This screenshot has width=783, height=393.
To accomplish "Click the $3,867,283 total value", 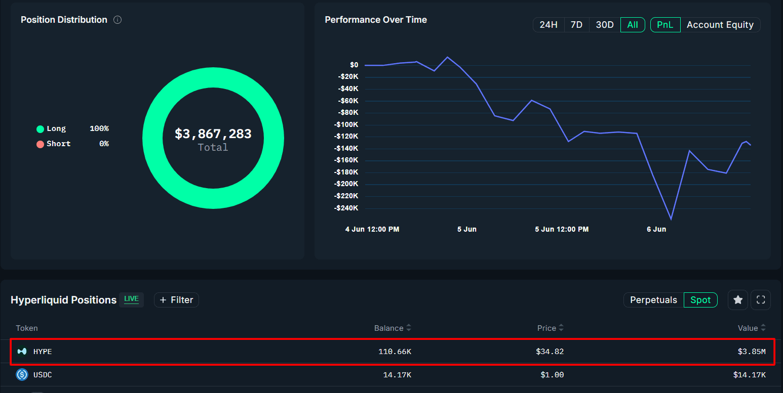I will tap(213, 134).
